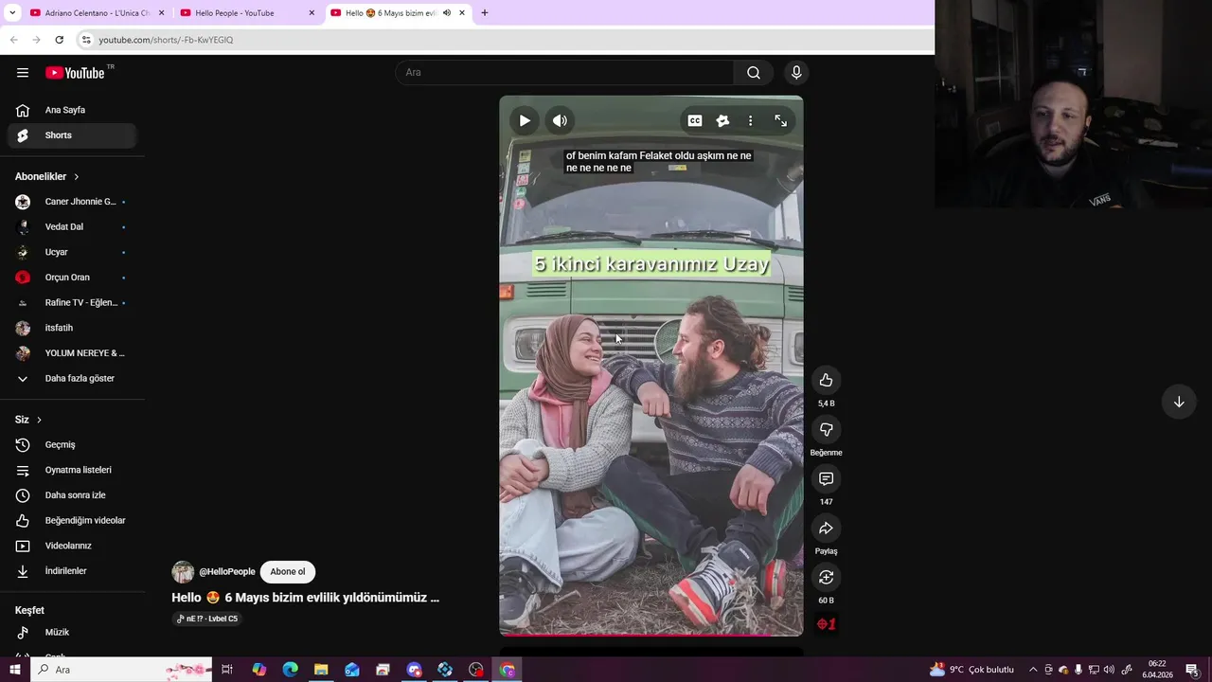The width and height of the screenshot is (1212, 682).
Task: Open the sound thumbnail below remix
Action: (x=826, y=624)
